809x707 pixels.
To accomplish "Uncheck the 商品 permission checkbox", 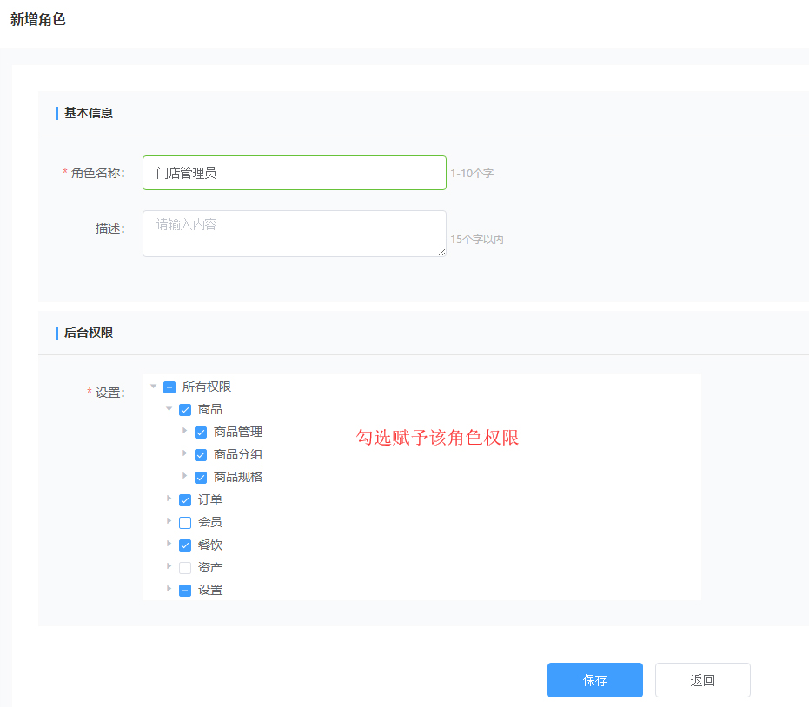I will tap(185, 410).
